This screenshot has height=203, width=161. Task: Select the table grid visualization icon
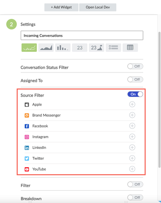[x=130, y=47]
